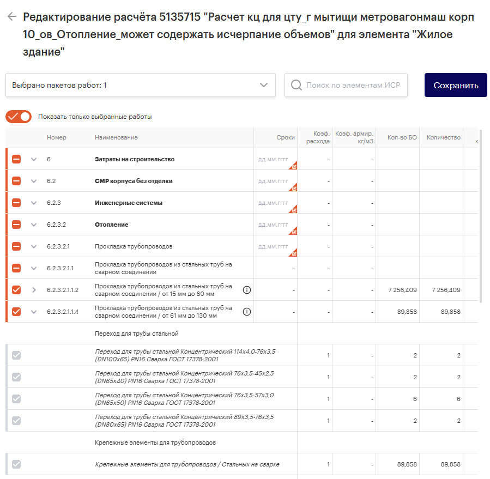
Task: Click the magnifier icon in the ИСР search field
Action: pos(296,85)
